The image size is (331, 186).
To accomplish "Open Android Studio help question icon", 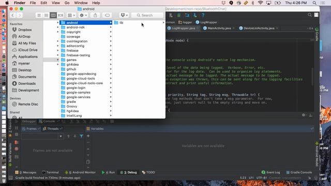I will (203, 15).
